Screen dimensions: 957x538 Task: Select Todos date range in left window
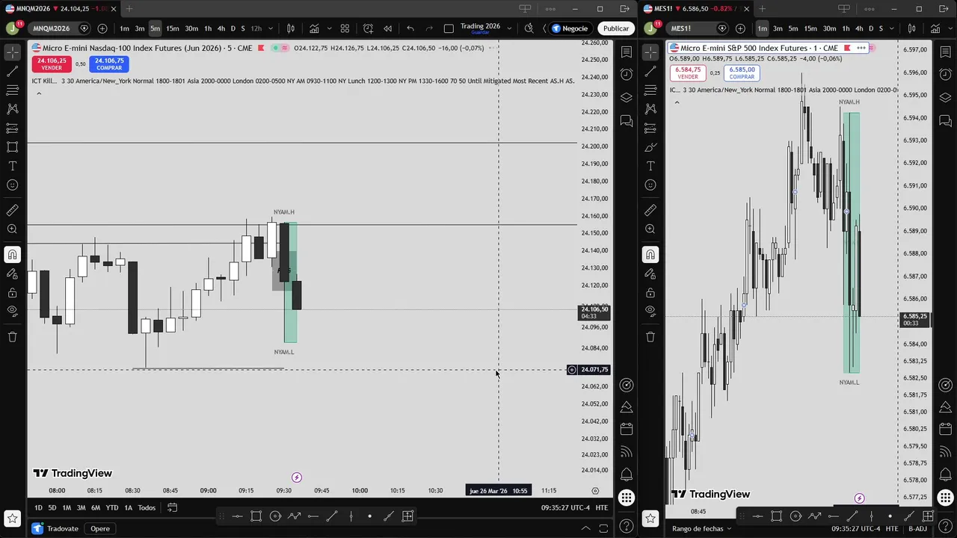tap(147, 508)
